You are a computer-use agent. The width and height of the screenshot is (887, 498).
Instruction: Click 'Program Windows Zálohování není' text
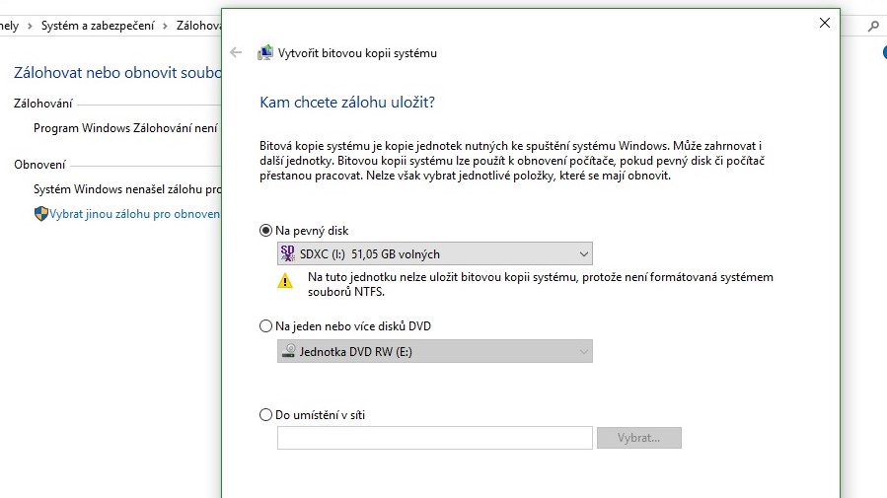[125, 128]
